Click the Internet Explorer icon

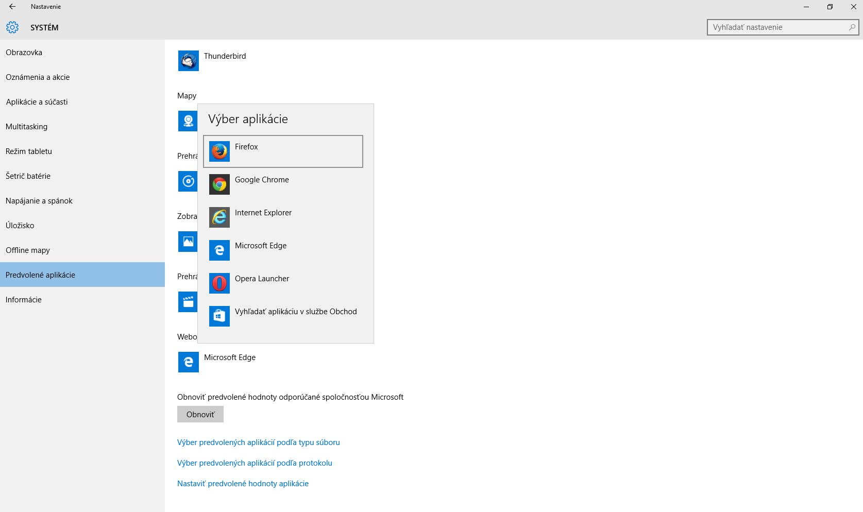click(x=219, y=217)
